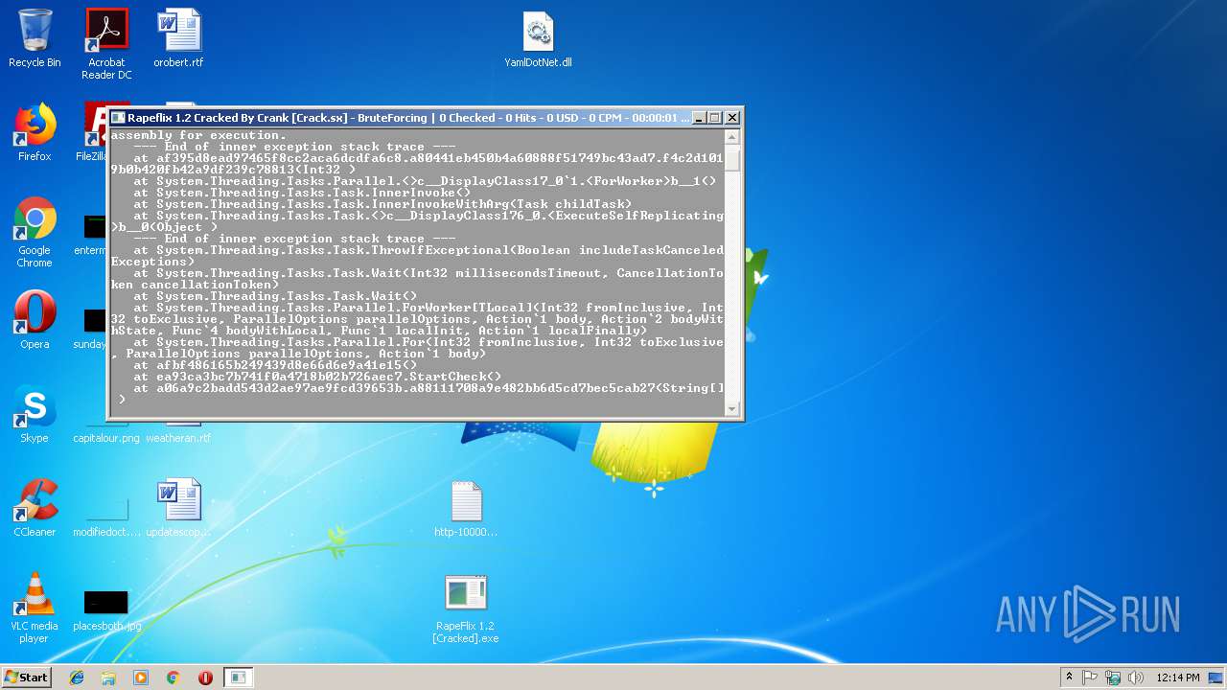Show hidden tray icons arrow
1227x690 pixels.
(x=1069, y=678)
